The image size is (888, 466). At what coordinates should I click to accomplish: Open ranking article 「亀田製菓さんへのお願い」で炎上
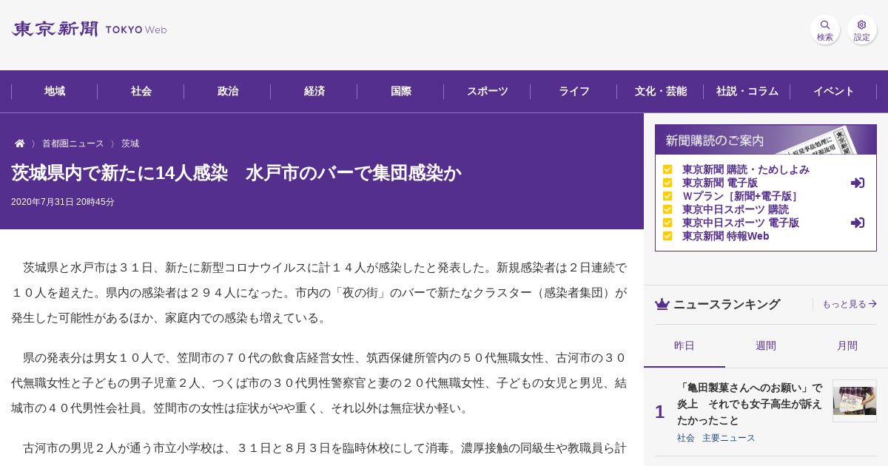tap(750, 404)
